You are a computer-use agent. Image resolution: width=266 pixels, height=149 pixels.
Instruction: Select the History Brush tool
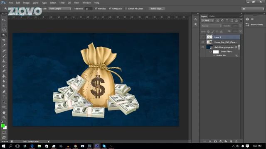click(4, 66)
